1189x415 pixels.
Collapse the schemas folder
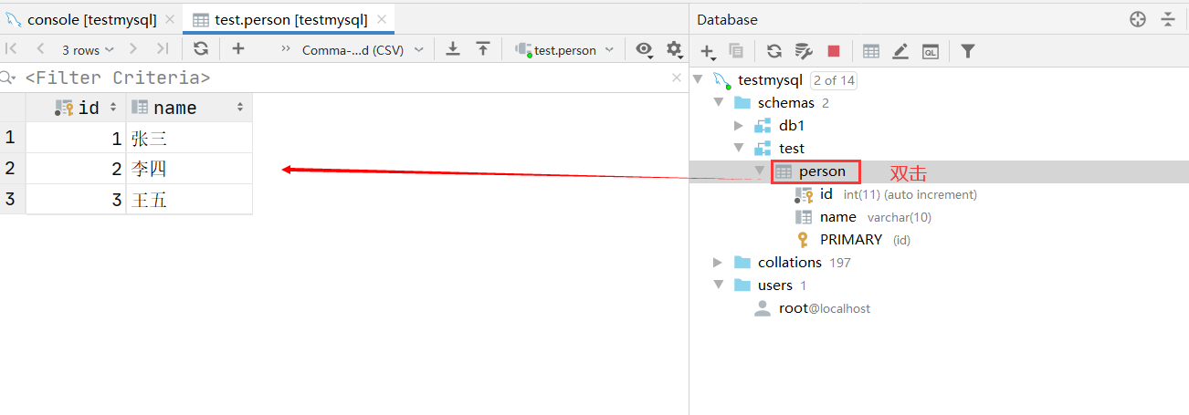719,103
